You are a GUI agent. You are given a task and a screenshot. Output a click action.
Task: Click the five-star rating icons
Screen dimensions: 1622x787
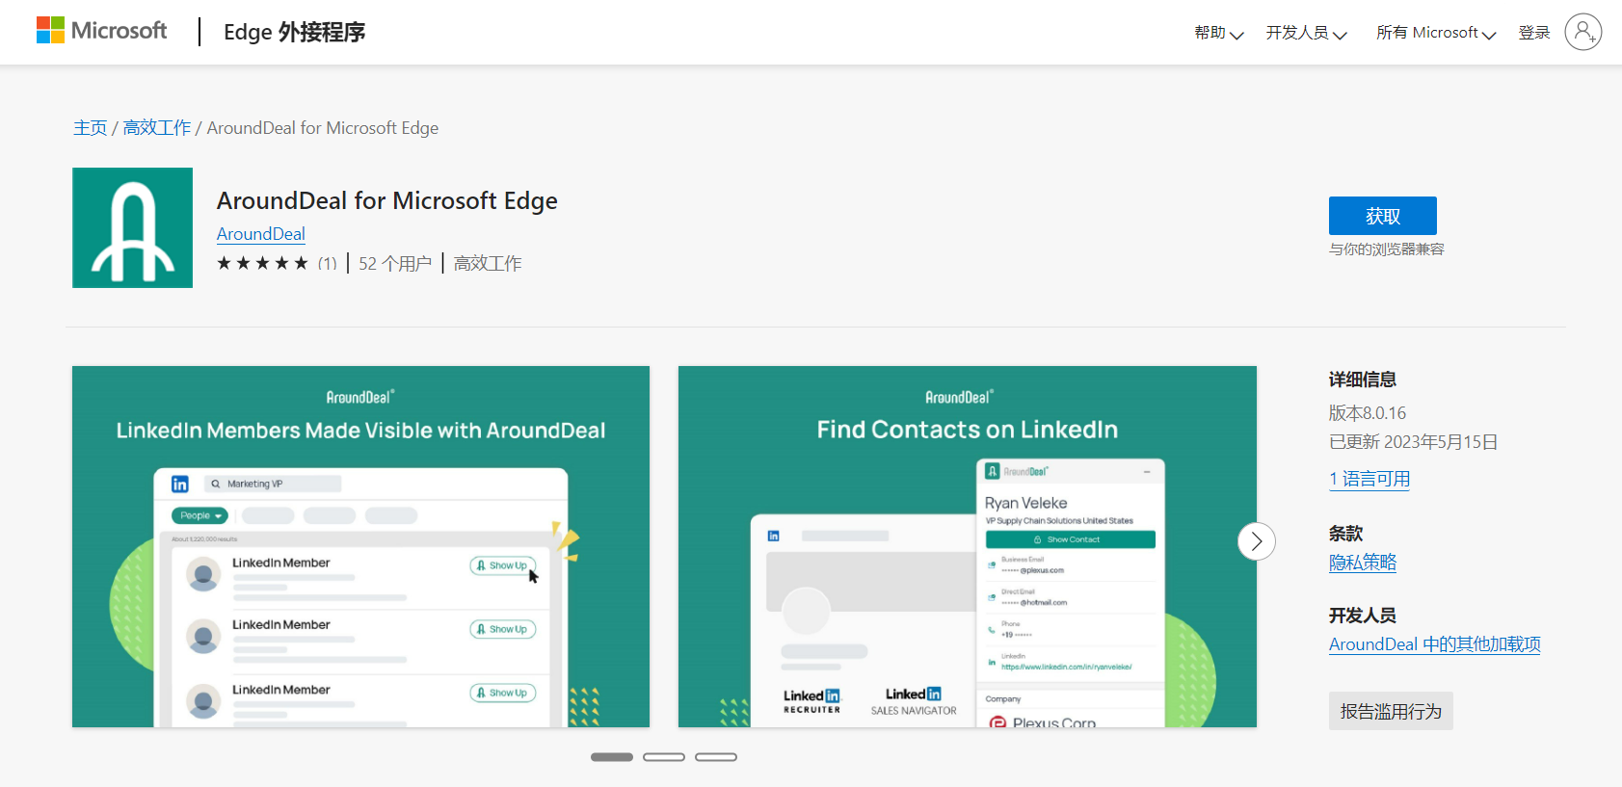262,263
